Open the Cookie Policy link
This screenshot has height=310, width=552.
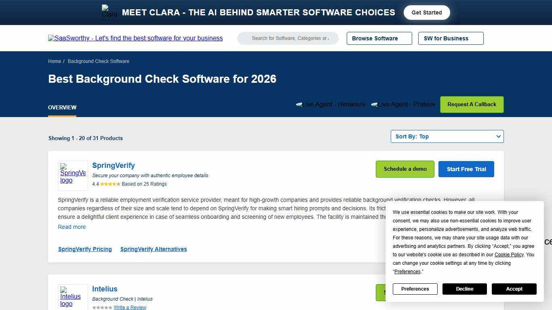pos(509,255)
